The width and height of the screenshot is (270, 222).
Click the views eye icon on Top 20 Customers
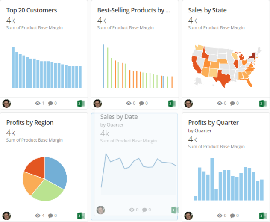pos(38,103)
